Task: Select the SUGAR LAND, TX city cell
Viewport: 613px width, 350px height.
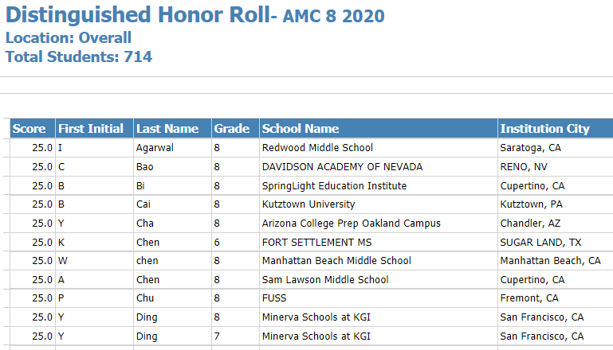Action: point(556,243)
